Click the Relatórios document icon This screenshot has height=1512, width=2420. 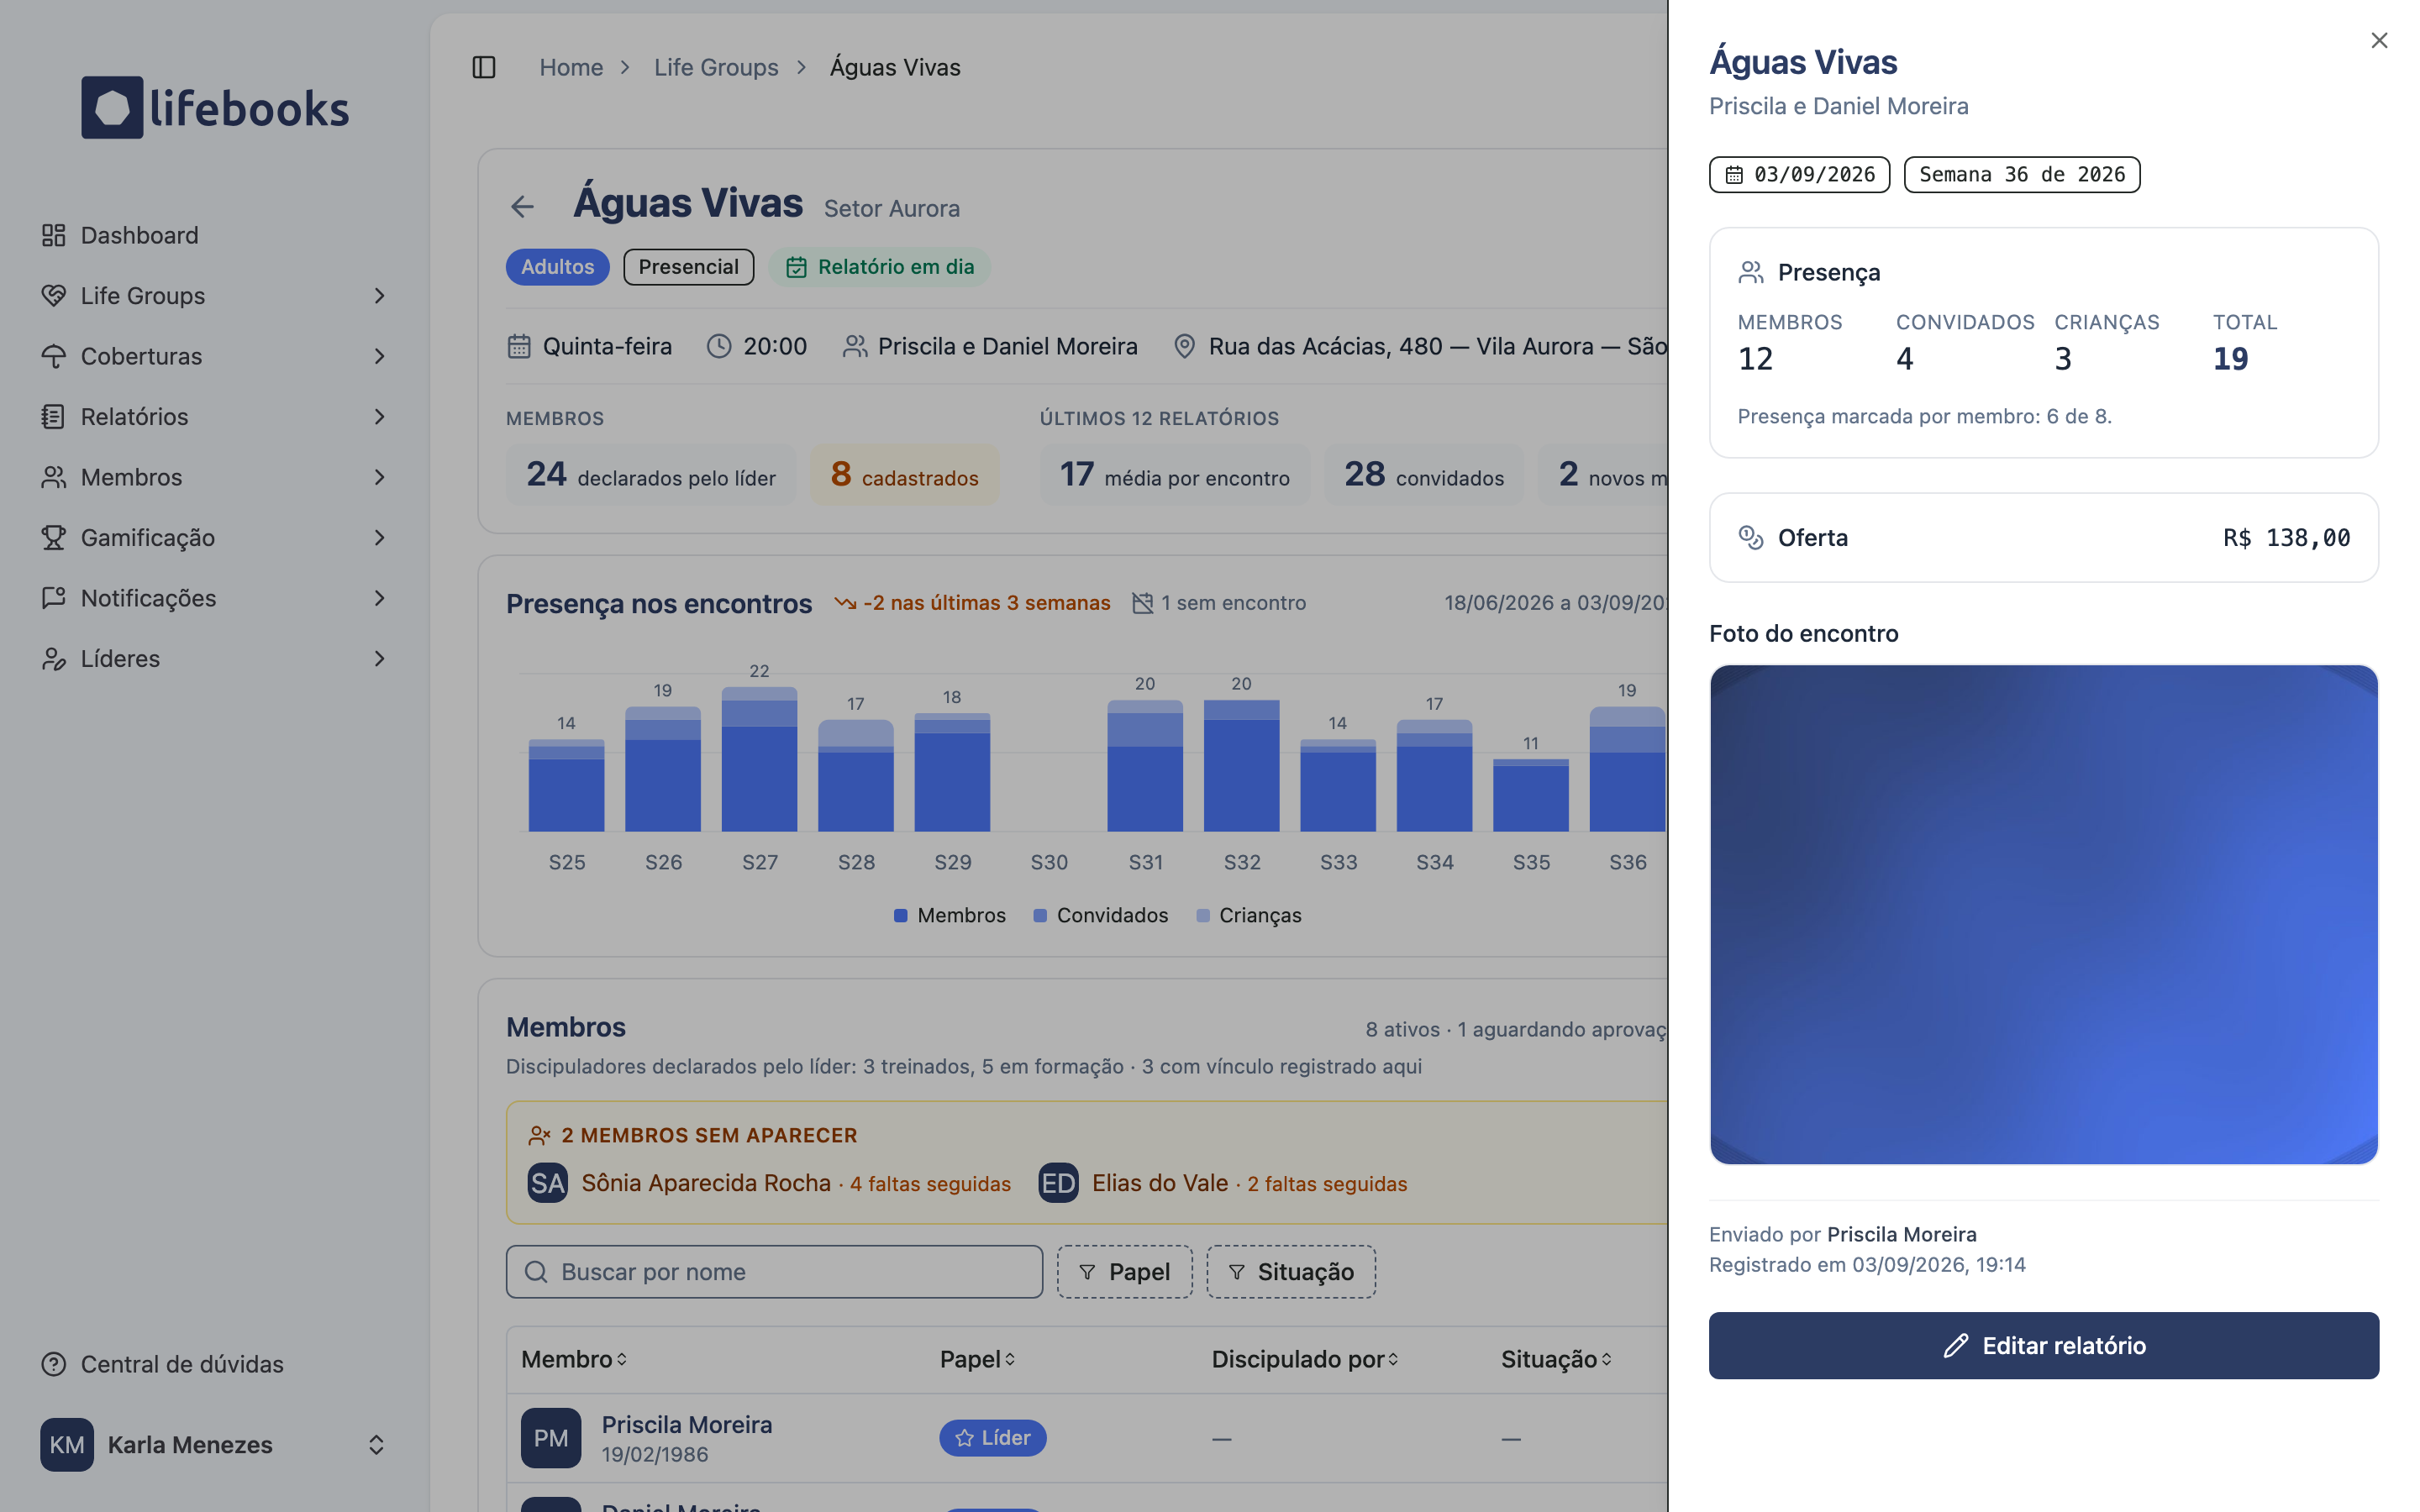pyautogui.click(x=54, y=416)
